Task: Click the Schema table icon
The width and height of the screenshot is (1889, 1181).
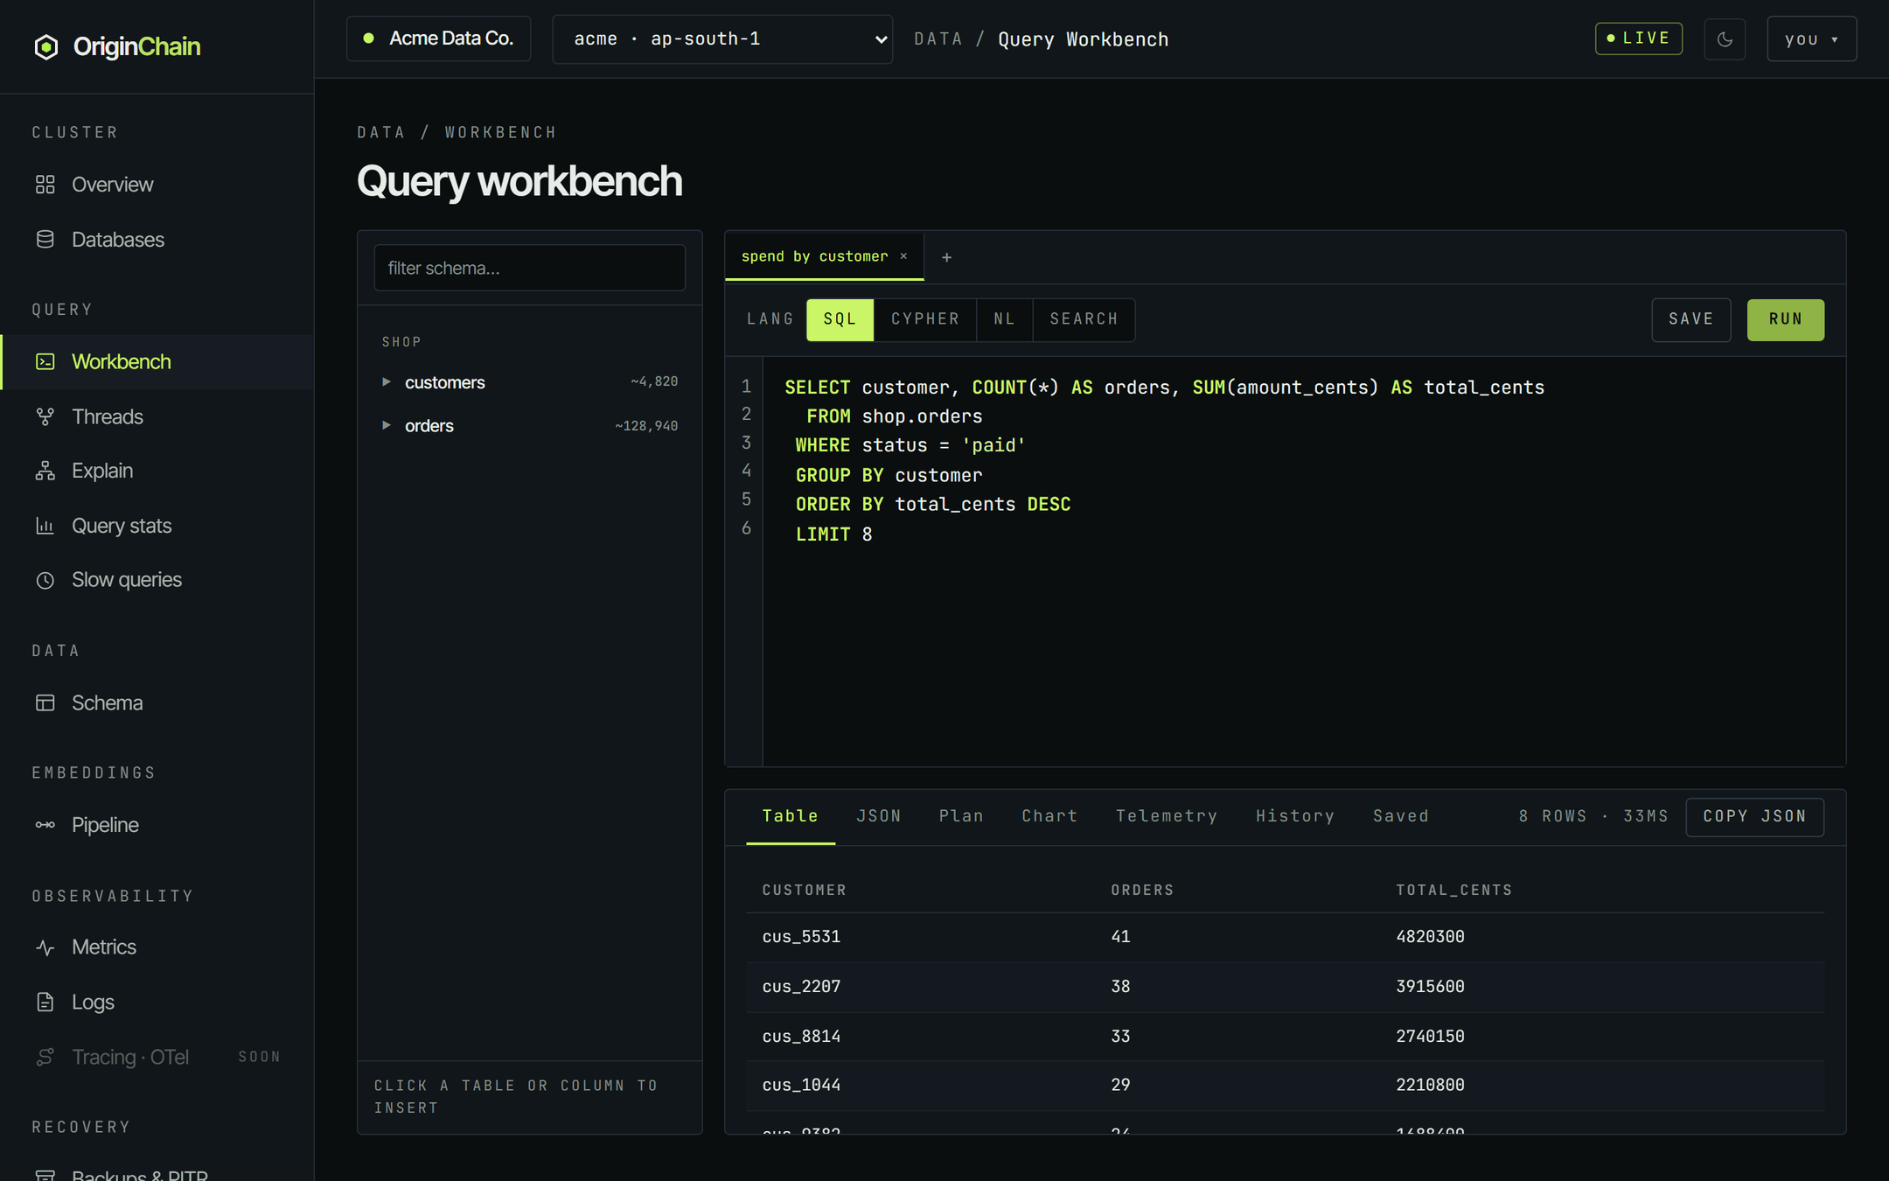Action: tap(45, 703)
